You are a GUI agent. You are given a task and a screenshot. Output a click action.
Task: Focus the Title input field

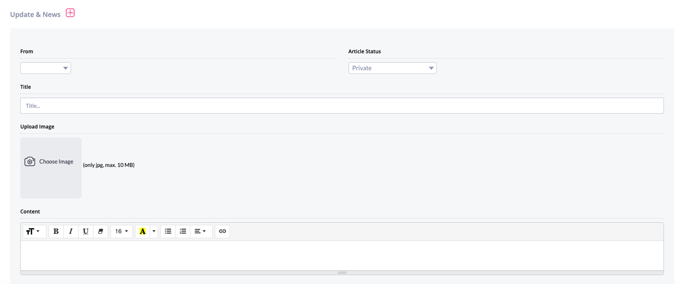(342, 106)
